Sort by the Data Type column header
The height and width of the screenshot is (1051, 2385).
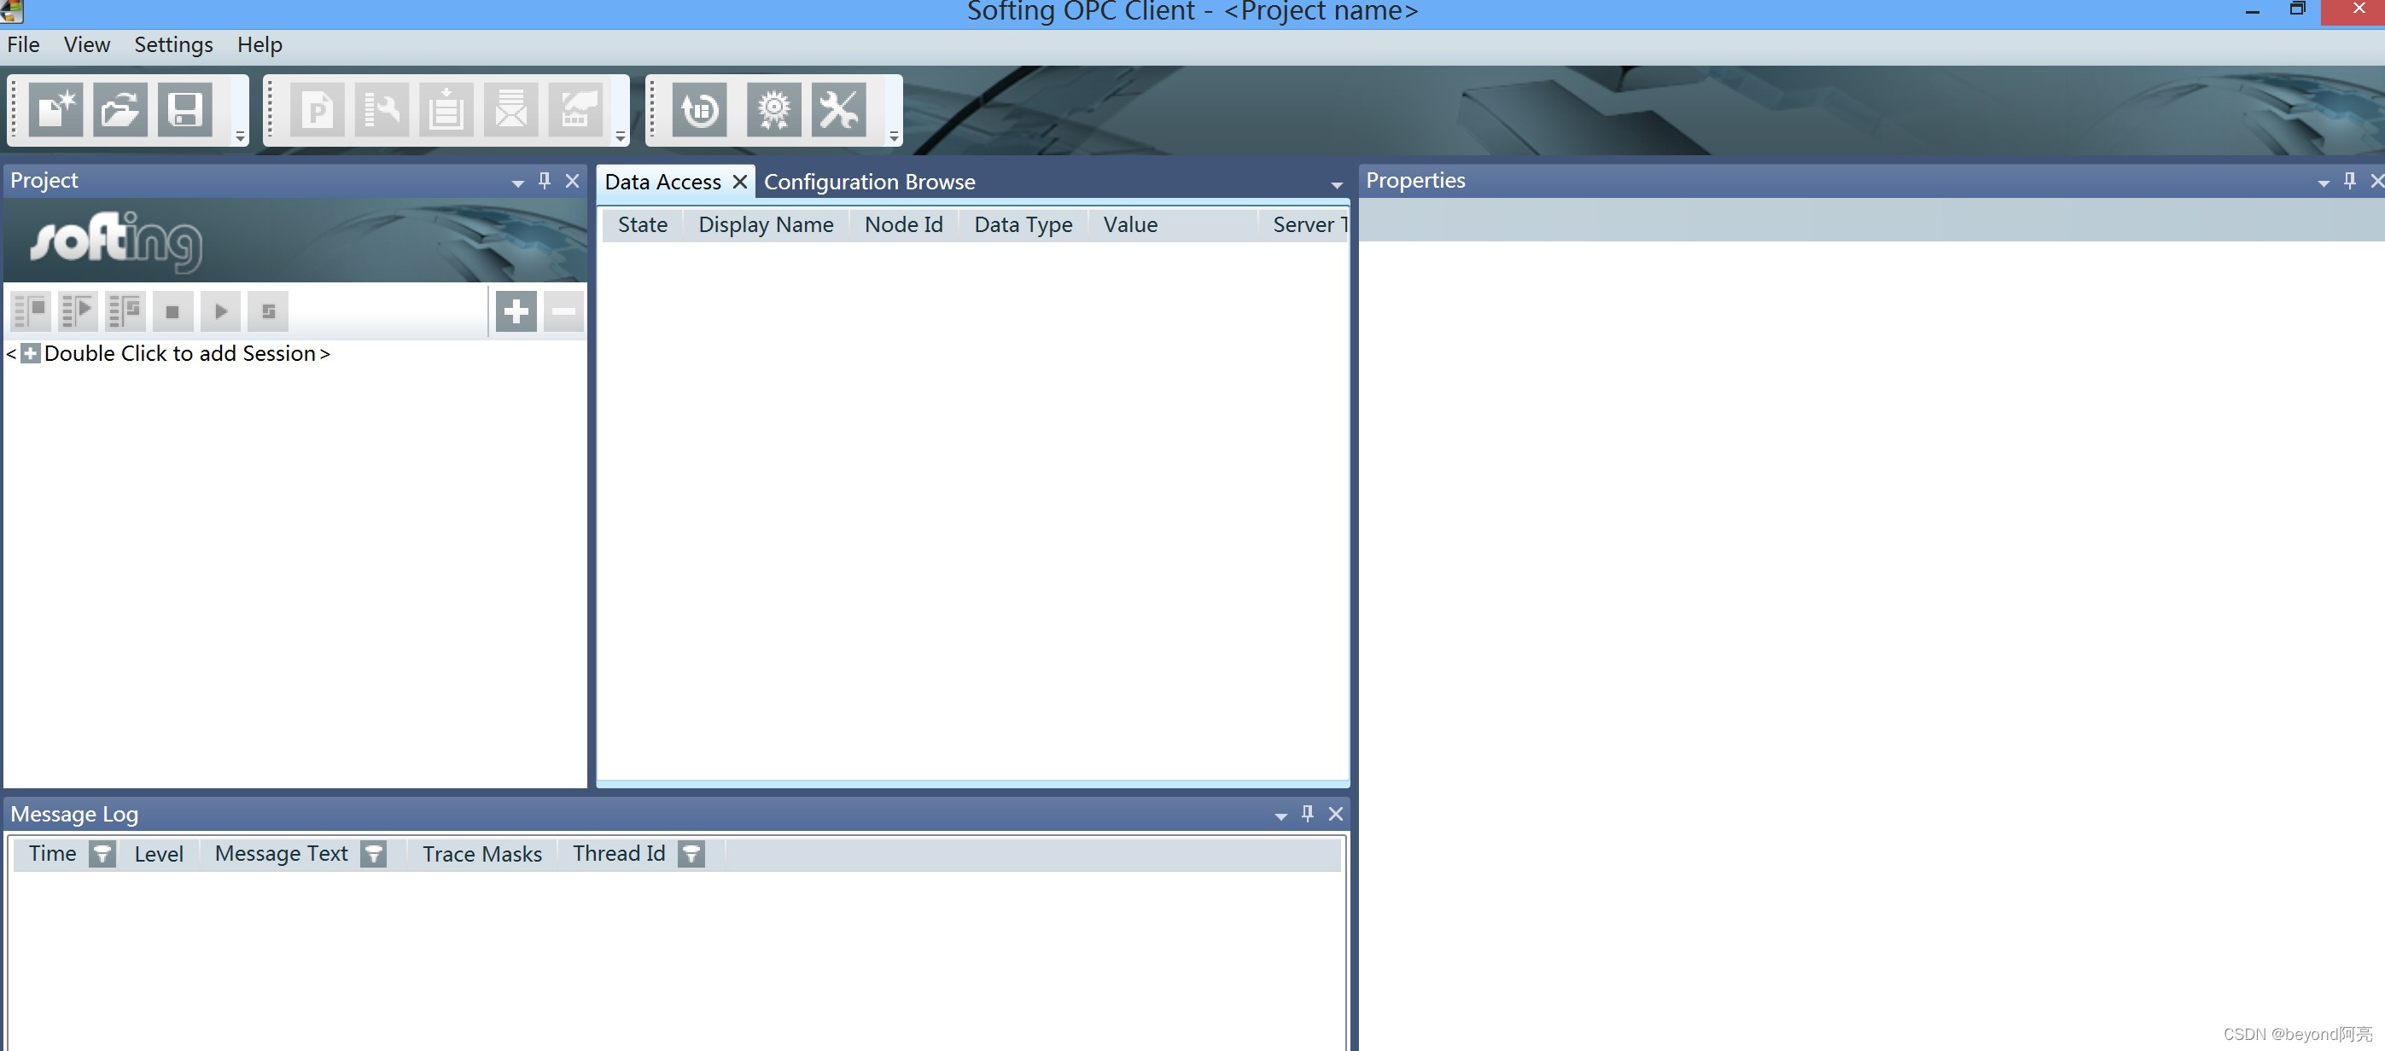pos(1023,225)
